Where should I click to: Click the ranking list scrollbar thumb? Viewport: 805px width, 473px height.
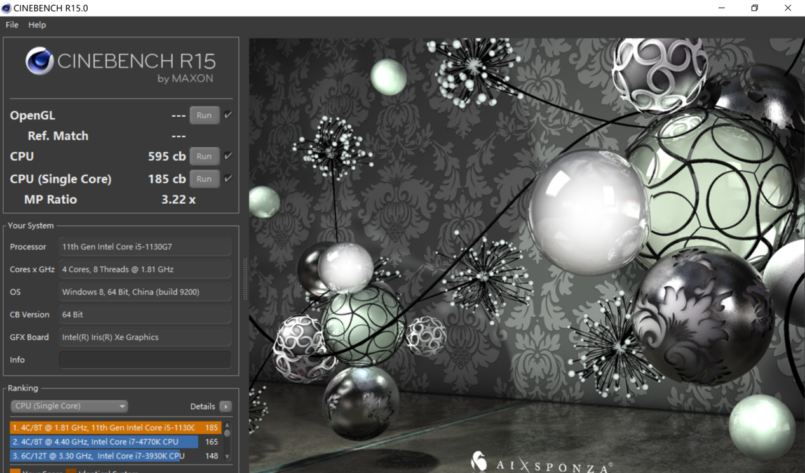coord(227,432)
